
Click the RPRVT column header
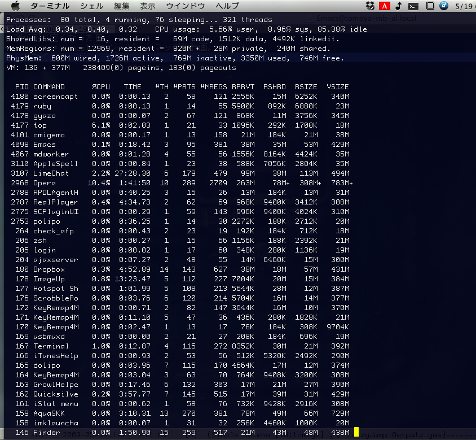point(243,86)
